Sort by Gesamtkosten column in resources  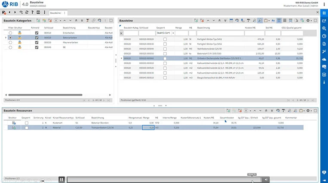227,118
